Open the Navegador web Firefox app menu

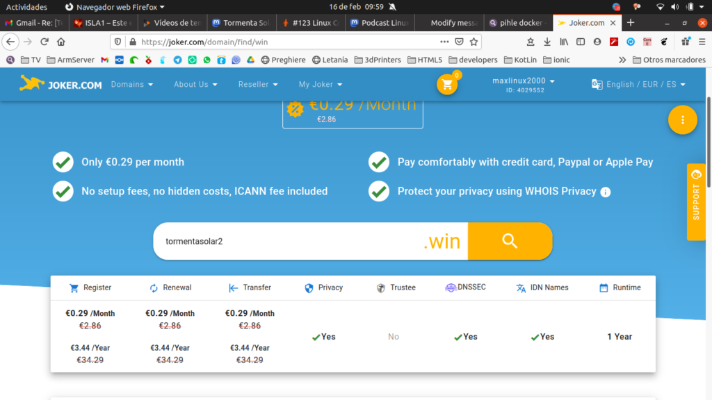[x=115, y=7]
